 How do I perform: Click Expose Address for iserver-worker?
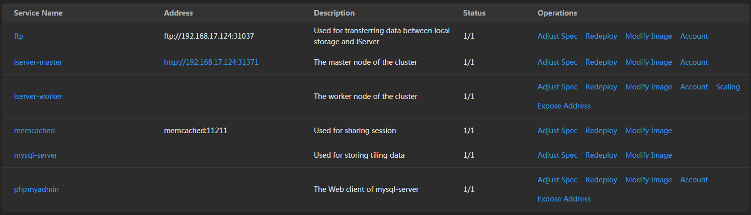pyautogui.click(x=564, y=106)
